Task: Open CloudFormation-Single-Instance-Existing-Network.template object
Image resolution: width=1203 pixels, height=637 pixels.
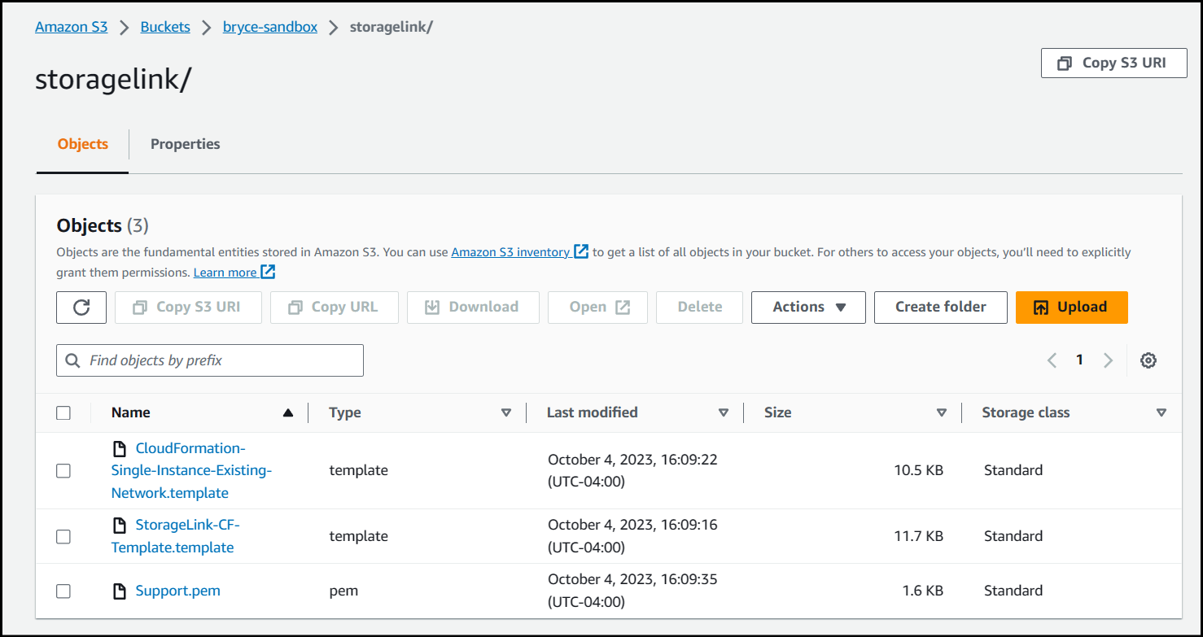Action: click(191, 471)
